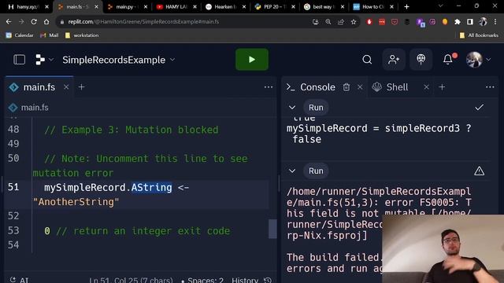
Task: Click the build warning triangle icon
Action: point(480,171)
